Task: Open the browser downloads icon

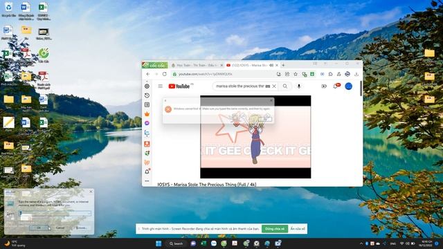Action: click(x=356, y=74)
